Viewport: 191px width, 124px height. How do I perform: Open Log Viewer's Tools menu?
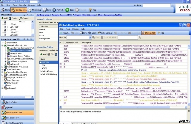coord(68,29)
